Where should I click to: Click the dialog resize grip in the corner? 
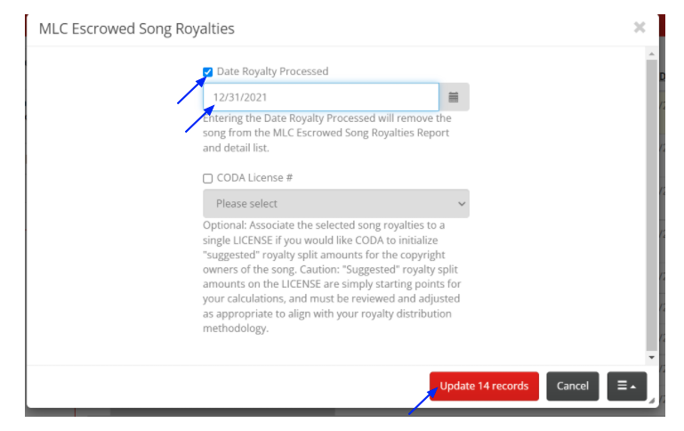point(652,401)
